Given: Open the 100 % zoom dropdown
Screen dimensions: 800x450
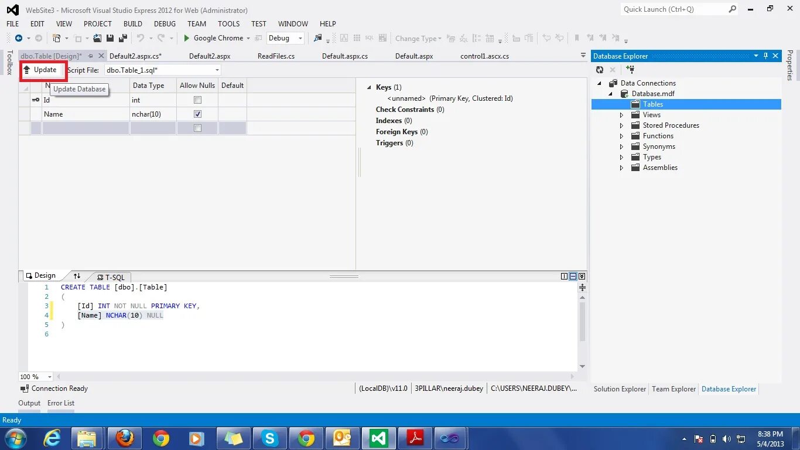Looking at the screenshot, I should pos(49,377).
